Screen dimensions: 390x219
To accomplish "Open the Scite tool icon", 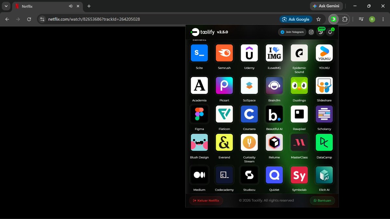I will click(199, 53).
